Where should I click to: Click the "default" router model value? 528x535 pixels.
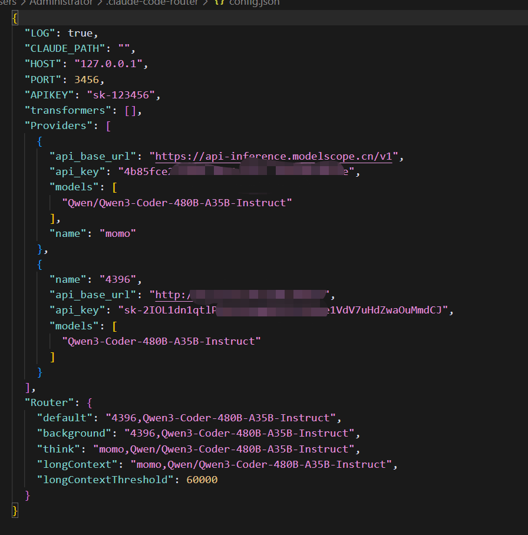point(220,418)
